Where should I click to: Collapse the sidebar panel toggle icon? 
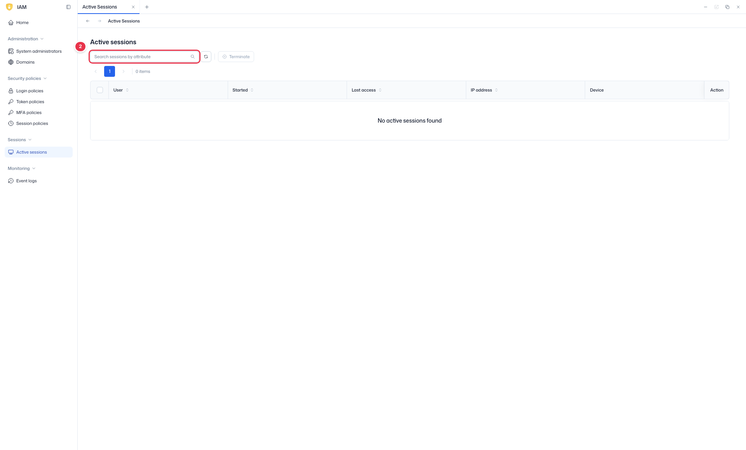pyautogui.click(x=68, y=7)
